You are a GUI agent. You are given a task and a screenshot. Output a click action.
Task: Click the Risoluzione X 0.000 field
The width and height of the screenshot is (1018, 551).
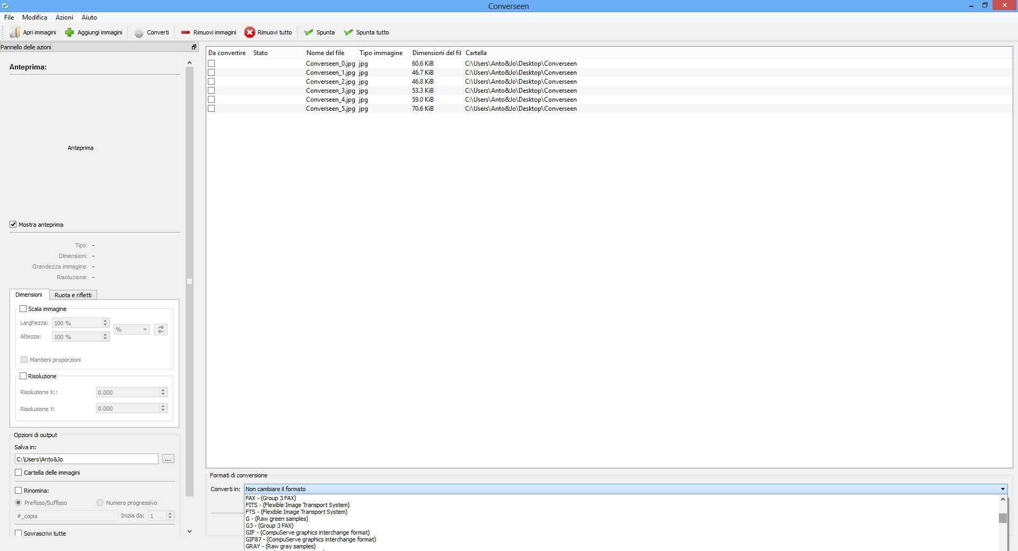pyautogui.click(x=127, y=392)
